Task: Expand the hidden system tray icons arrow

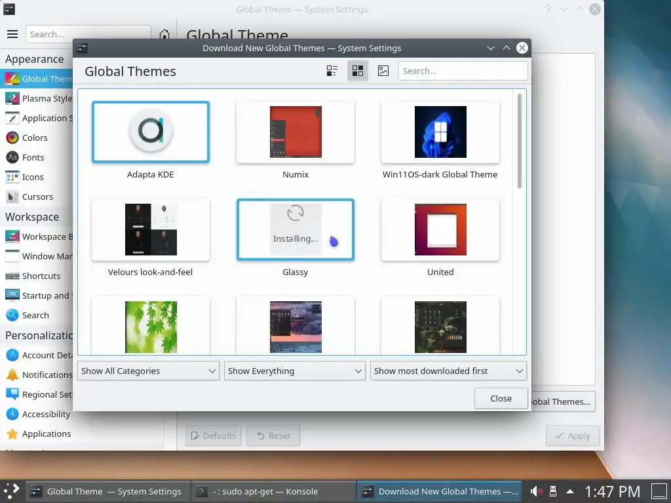Action: [570, 491]
